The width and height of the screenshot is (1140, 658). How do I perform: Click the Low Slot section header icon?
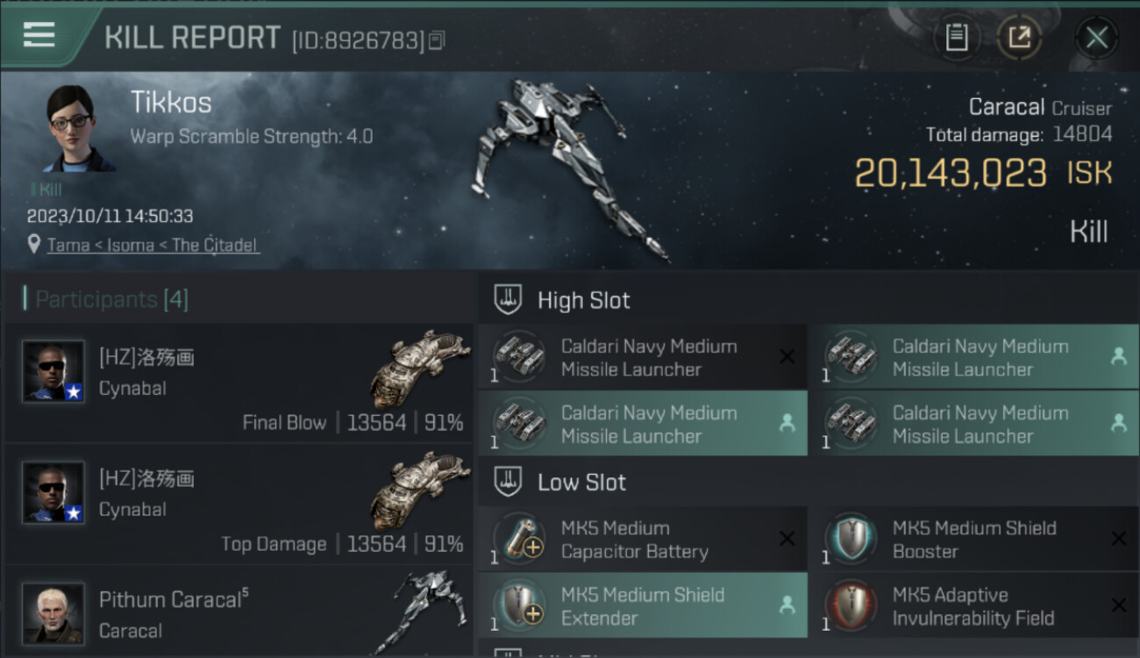[508, 482]
